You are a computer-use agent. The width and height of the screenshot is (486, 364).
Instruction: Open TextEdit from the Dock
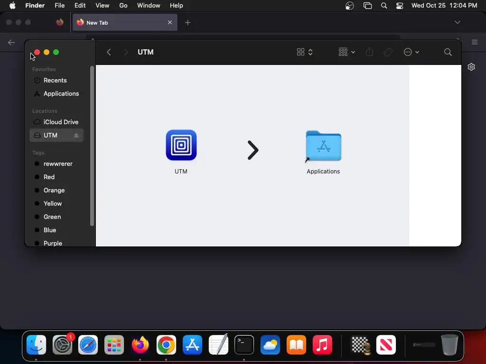[218, 344]
